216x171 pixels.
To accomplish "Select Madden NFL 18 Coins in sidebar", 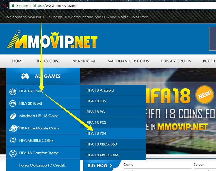I will (43, 116).
